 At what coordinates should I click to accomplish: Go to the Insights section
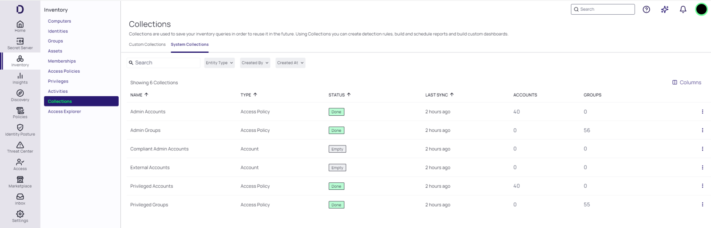tap(20, 78)
